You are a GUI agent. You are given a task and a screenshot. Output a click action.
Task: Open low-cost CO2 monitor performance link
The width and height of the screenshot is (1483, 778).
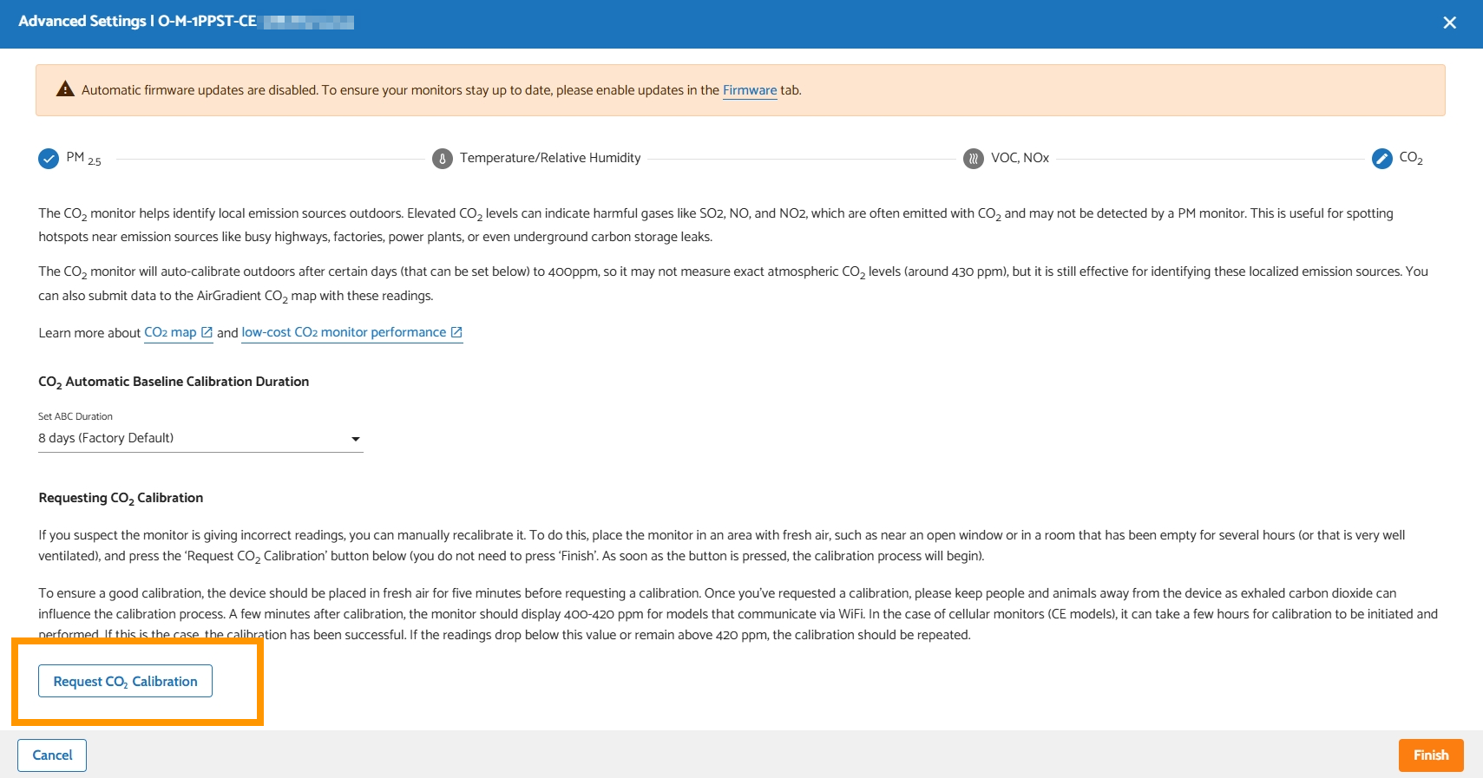click(x=344, y=332)
